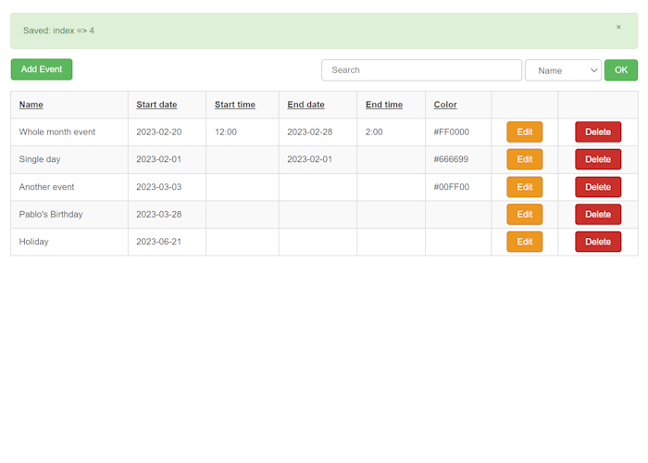
Task: Sort table by Name column header
Action: tap(31, 105)
